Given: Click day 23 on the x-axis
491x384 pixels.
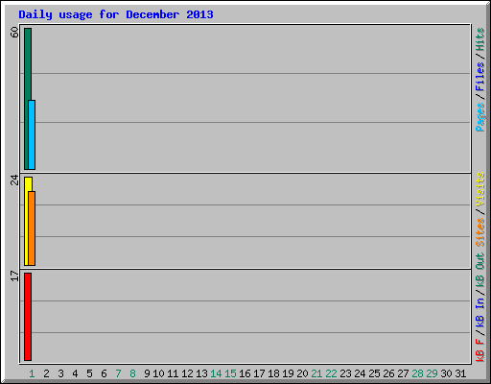Looking at the screenshot, I should pos(345,373).
